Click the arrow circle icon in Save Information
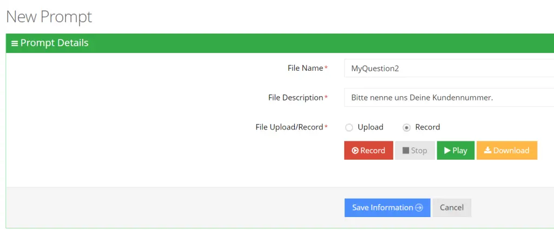This screenshot has height=230, width=554. [x=419, y=208]
